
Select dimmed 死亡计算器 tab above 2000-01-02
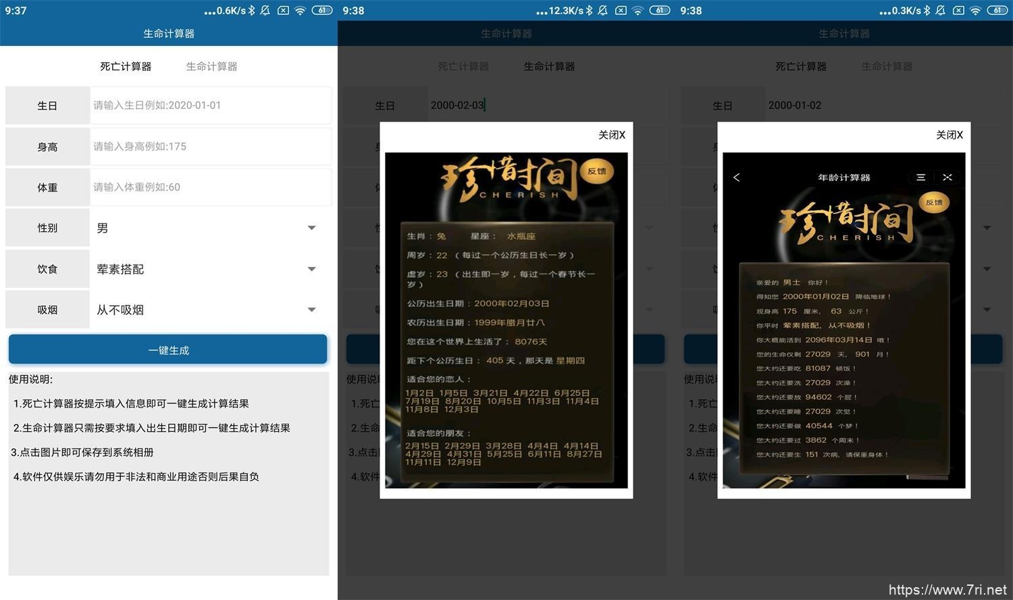[x=801, y=66]
